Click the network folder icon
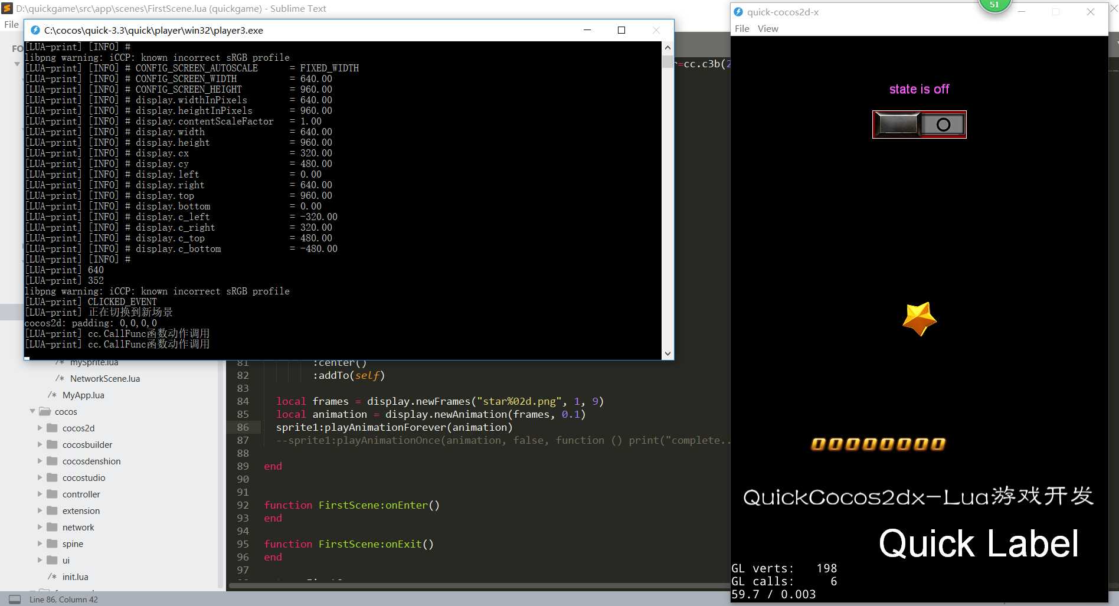Image resolution: width=1119 pixels, height=606 pixels. pos(53,527)
